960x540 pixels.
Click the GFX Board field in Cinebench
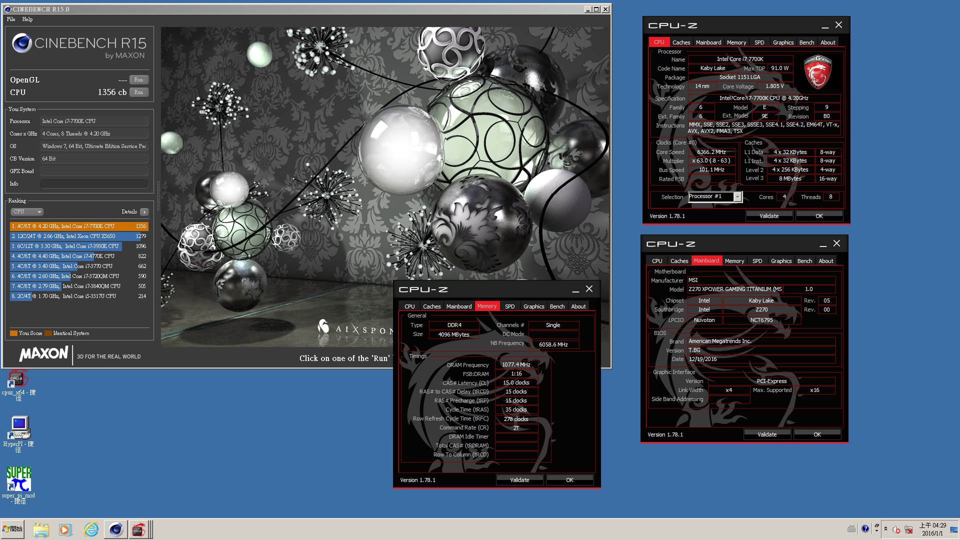click(x=94, y=171)
